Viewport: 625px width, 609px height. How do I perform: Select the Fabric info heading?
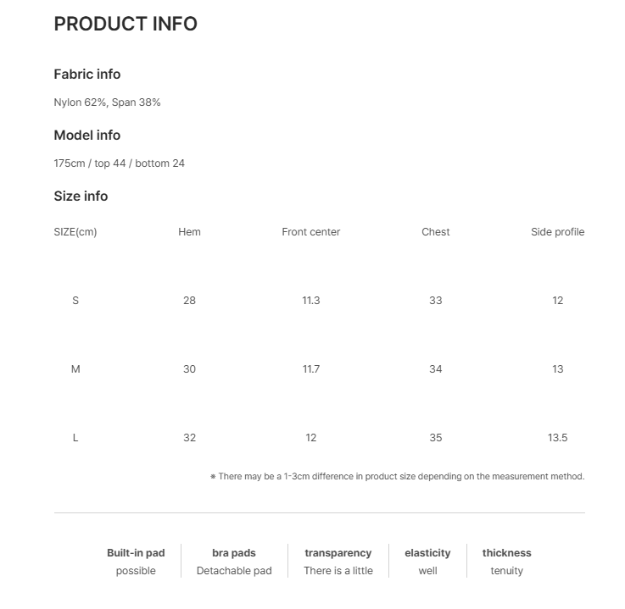pos(86,74)
